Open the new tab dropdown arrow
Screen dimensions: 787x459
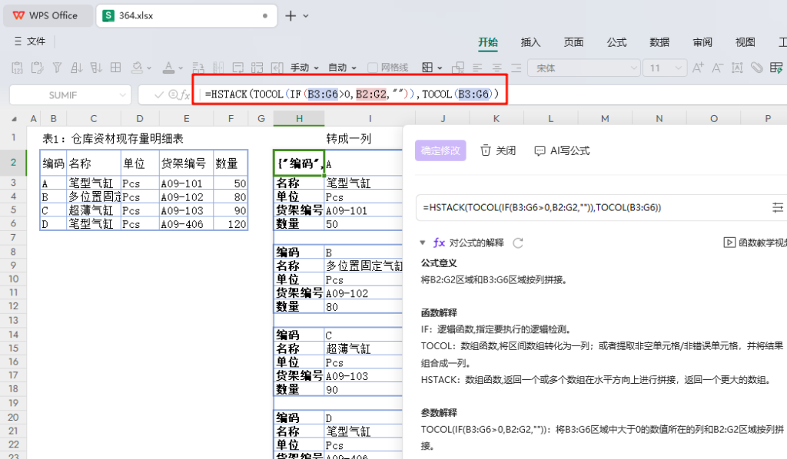point(306,16)
